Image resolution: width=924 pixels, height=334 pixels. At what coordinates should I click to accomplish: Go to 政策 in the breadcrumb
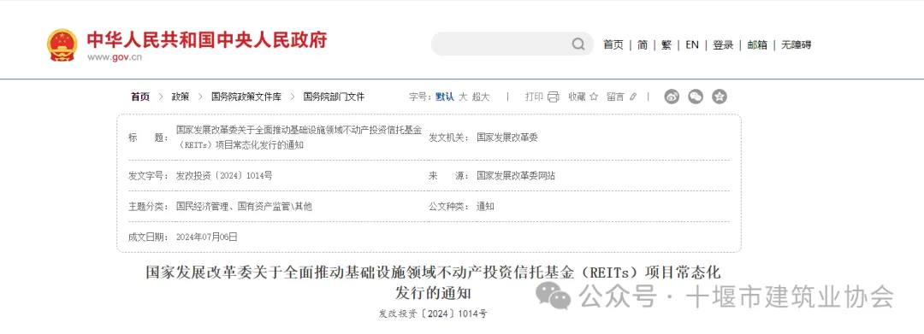(x=181, y=97)
